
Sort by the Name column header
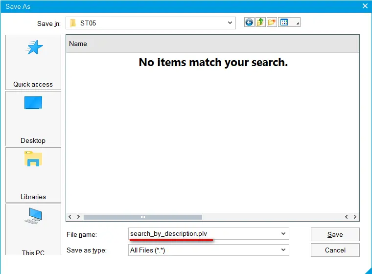[x=211, y=44]
